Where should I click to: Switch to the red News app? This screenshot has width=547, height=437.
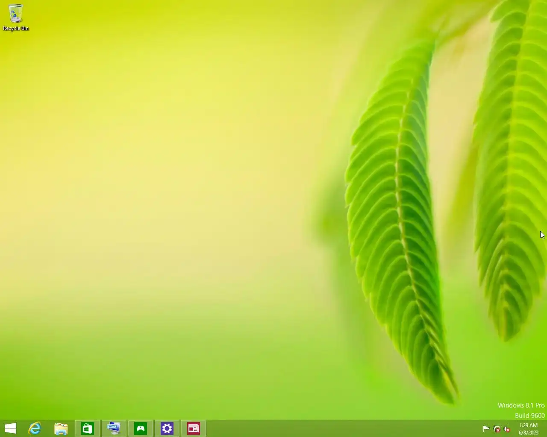tap(194, 428)
